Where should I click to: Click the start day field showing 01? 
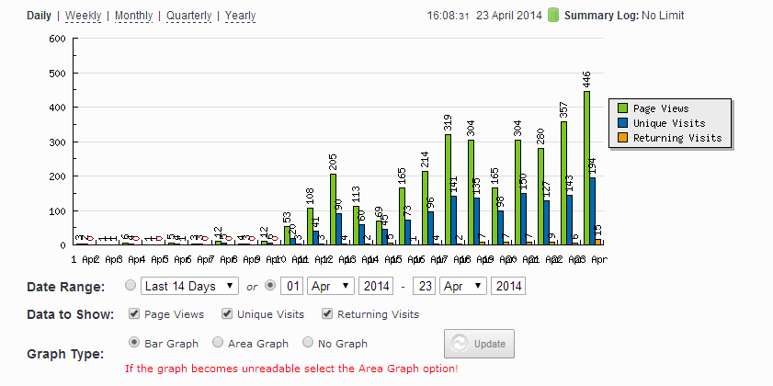(x=292, y=286)
